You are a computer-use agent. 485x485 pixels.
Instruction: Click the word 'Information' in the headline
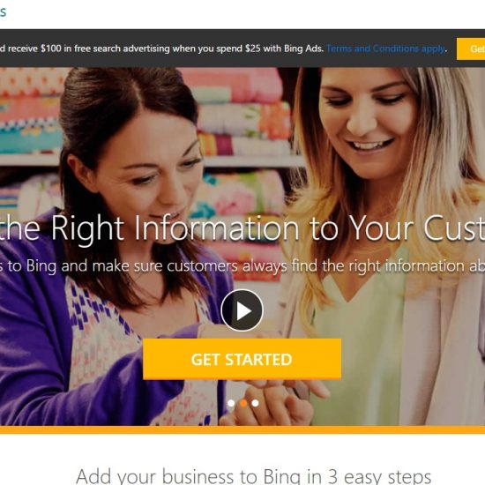(217, 228)
